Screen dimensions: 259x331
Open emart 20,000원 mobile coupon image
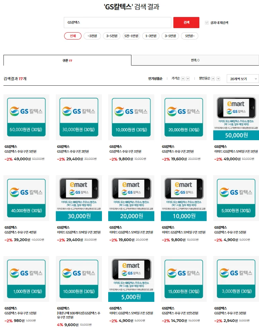click(131, 198)
